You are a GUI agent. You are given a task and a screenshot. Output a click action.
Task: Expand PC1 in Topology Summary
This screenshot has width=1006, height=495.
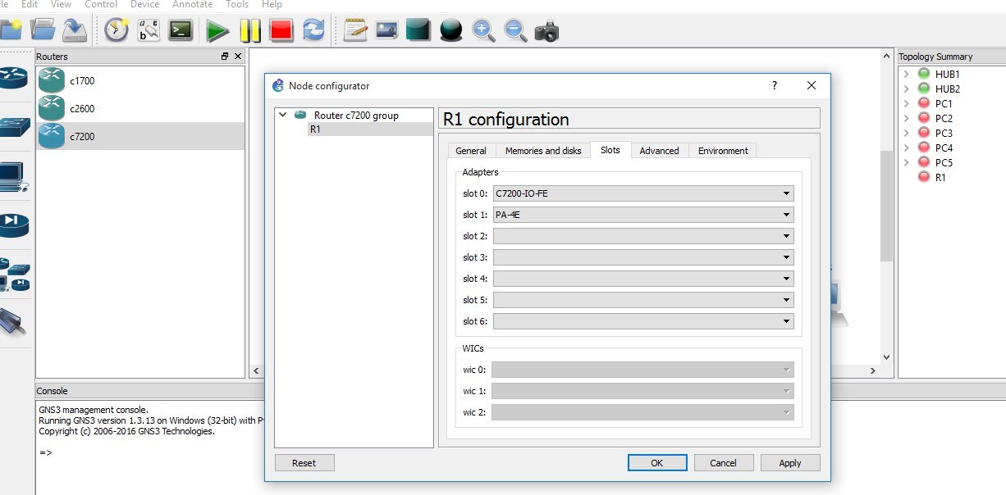click(906, 103)
